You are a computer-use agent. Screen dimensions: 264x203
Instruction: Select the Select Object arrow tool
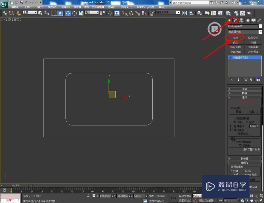coord(40,13)
